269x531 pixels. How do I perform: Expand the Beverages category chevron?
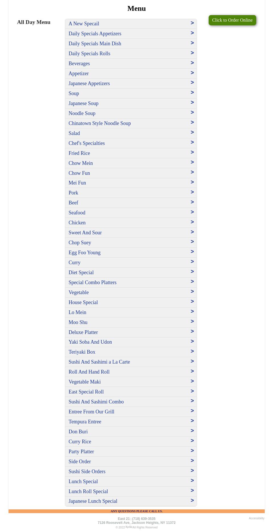click(192, 63)
